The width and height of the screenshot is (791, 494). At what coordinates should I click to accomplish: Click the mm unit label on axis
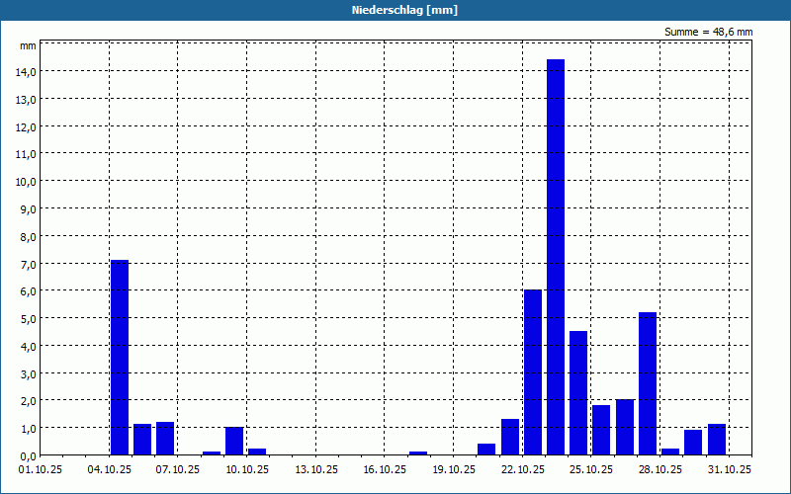(x=28, y=46)
